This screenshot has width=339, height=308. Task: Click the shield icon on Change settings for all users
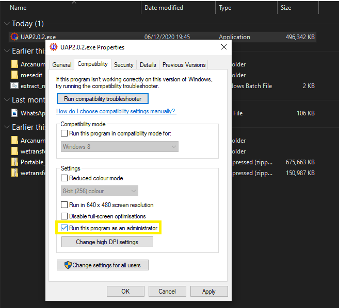pyautogui.click(x=68, y=265)
